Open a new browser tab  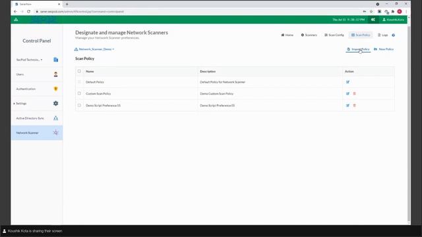67,4
